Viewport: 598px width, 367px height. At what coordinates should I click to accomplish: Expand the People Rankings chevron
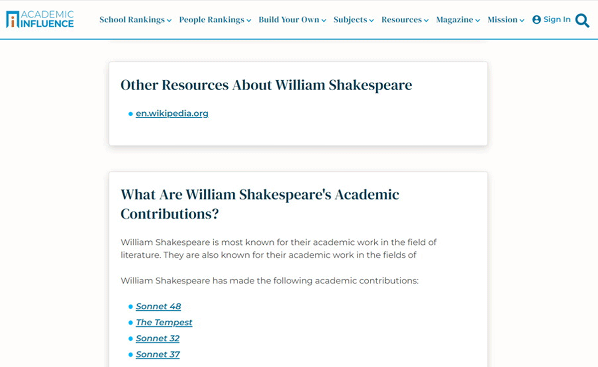pos(249,20)
